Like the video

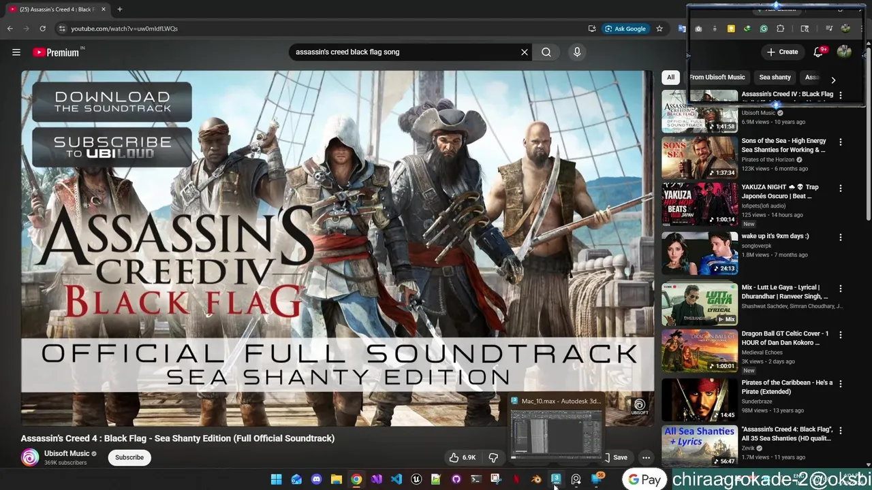pyautogui.click(x=462, y=457)
